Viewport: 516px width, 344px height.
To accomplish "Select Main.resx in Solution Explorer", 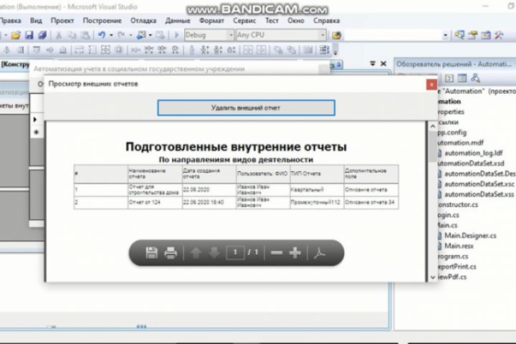I will [459, 246].
